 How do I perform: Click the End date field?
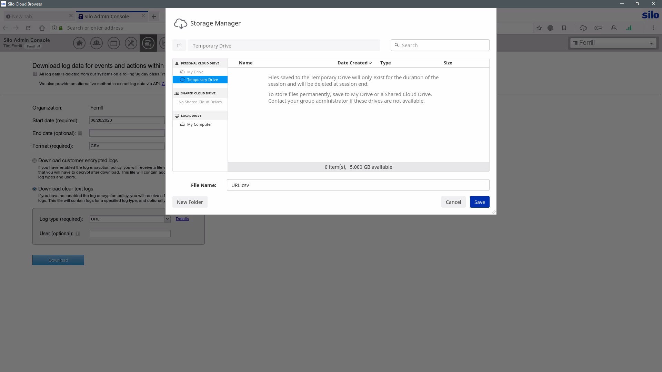coord(127,133)
